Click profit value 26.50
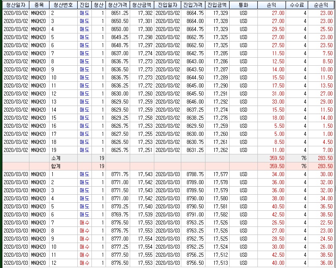 [x=278, y=222]
